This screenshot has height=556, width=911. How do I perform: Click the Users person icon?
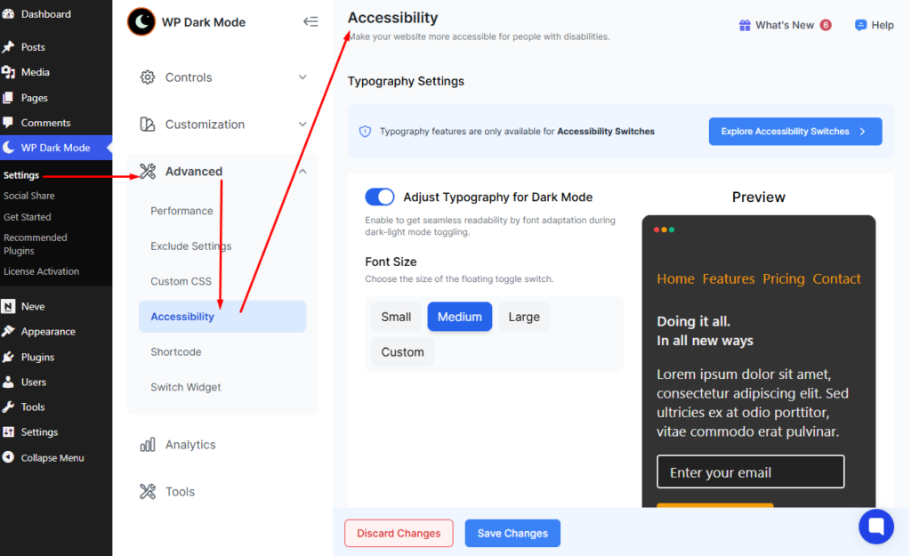point(8,382)
